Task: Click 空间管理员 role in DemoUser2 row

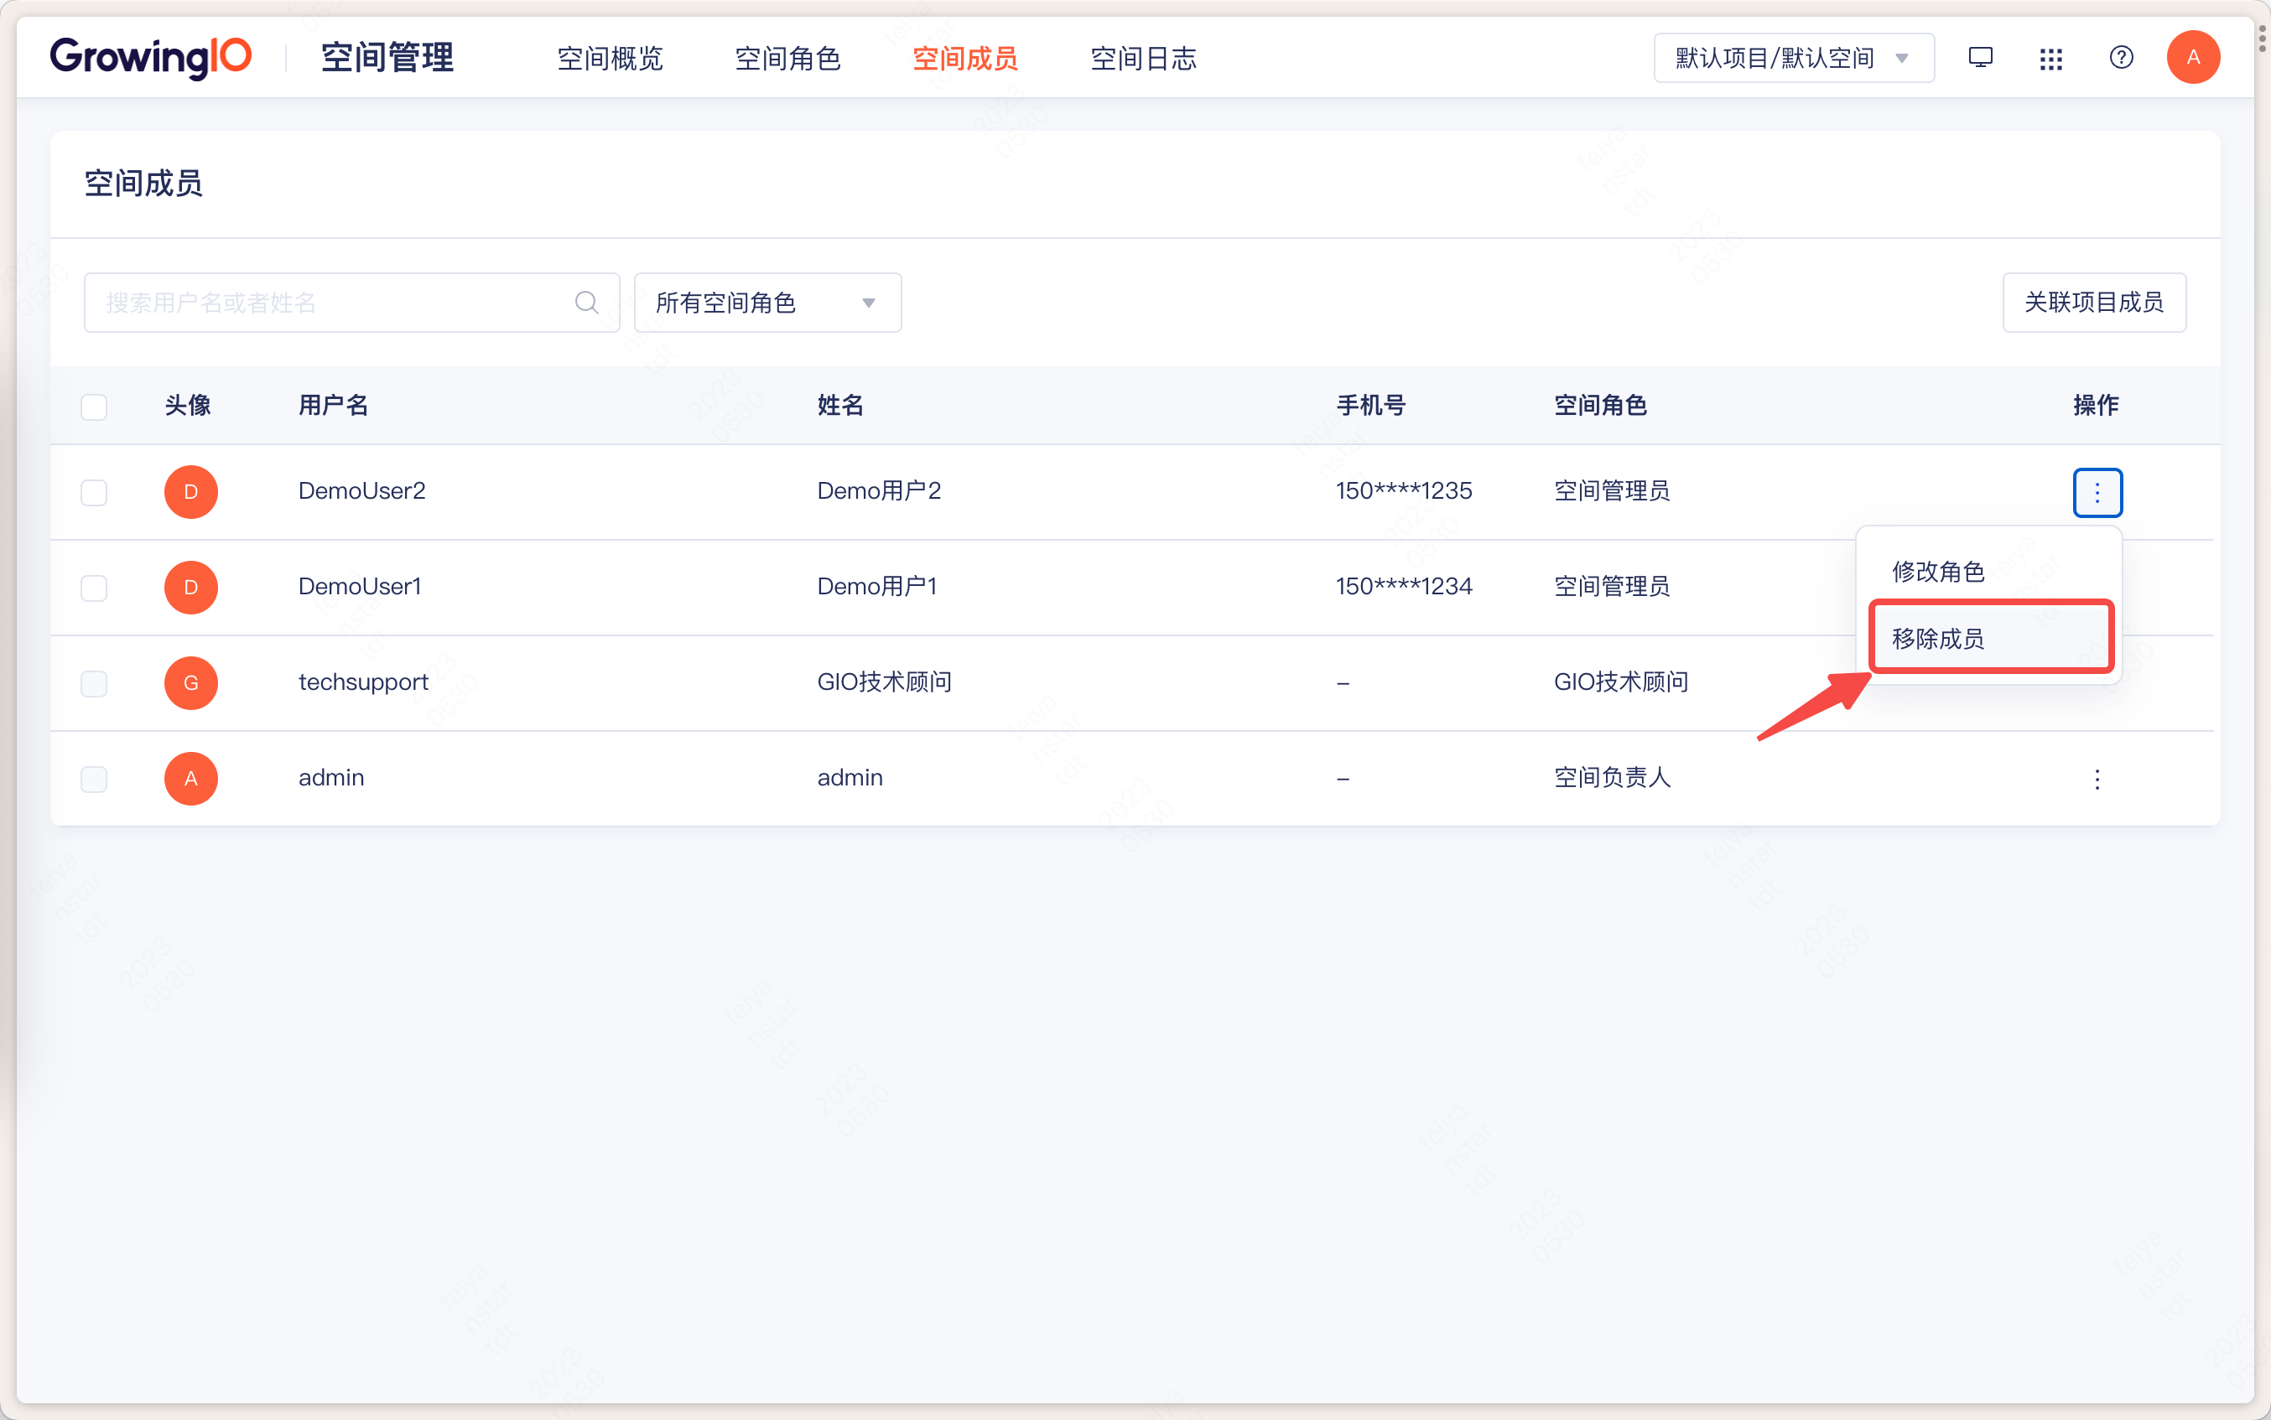Action: click(x=1613, y=490)
